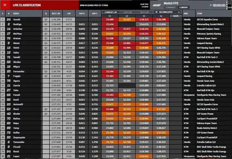Click Fenati's Husqvarna bike cell

coord(189,95)
